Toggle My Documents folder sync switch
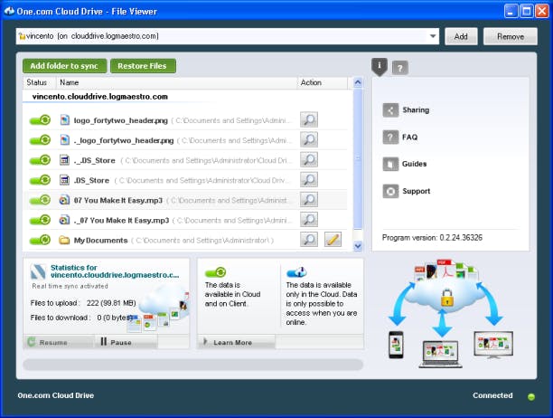Viewport: 553px width, 418px height. pyautogui.click(x=40, y=240)
